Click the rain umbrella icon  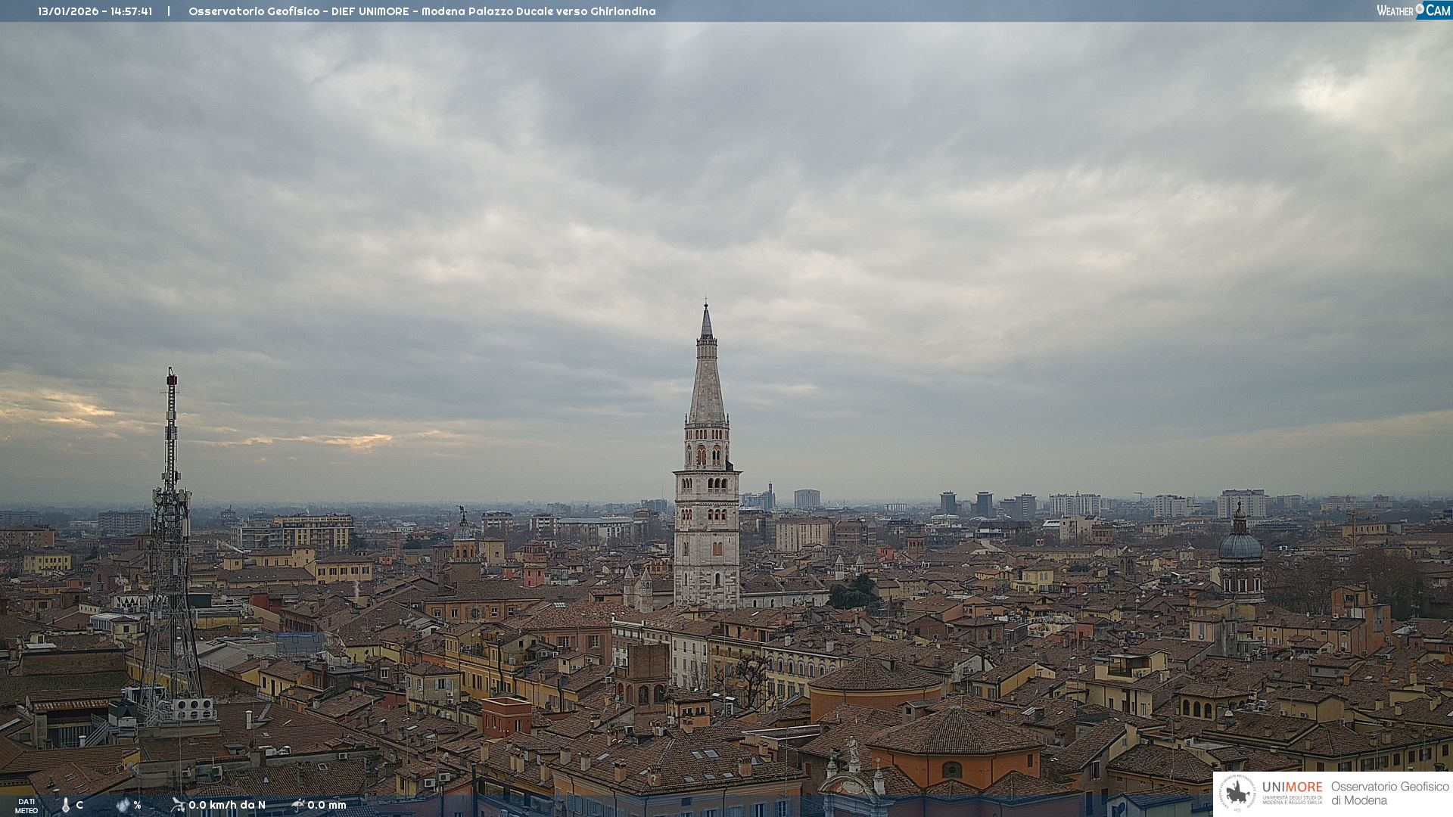(298, 805)
